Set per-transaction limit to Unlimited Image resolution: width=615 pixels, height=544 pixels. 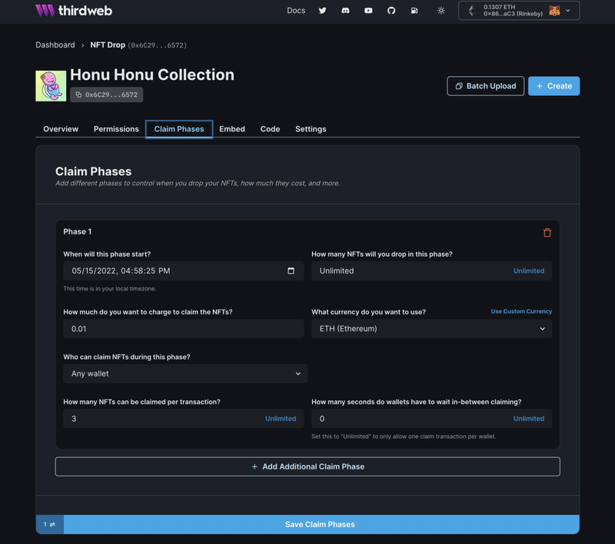[281, 419]
